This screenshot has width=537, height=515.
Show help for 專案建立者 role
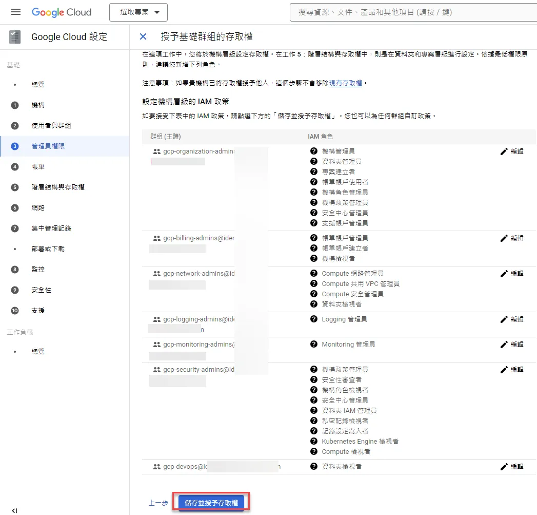[314, 171]
